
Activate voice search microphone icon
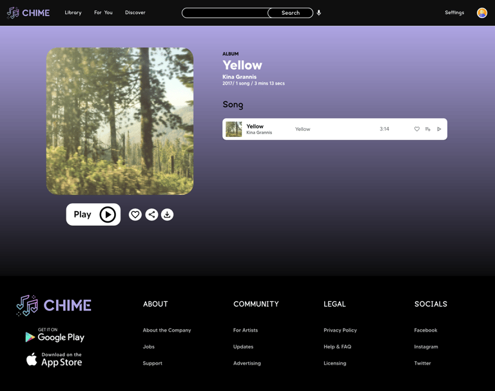tap(319, 13)
